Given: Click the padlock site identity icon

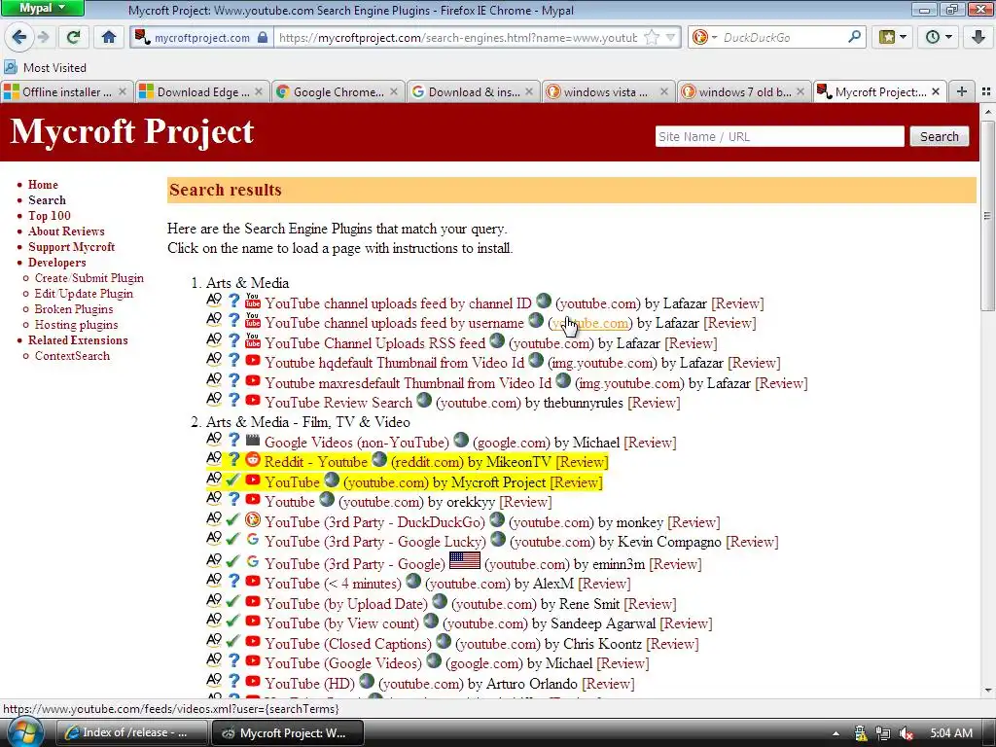Looking at the screenshot, I should pyautogui.click(x=263, y=38).
